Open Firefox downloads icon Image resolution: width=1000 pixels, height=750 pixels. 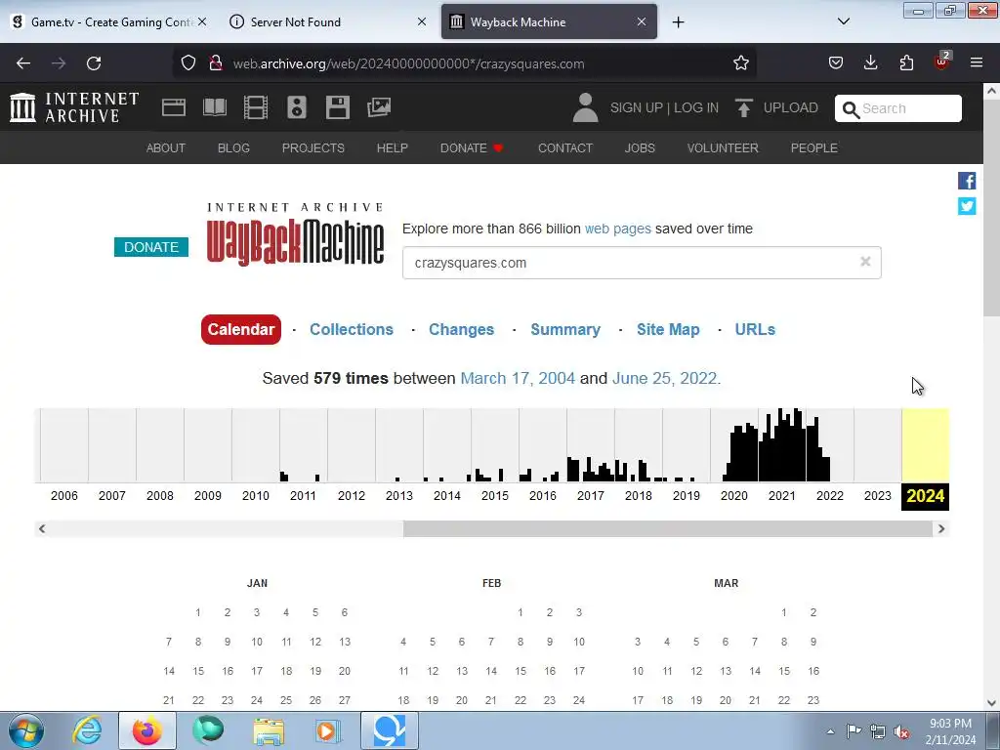(x=870, y=63)
